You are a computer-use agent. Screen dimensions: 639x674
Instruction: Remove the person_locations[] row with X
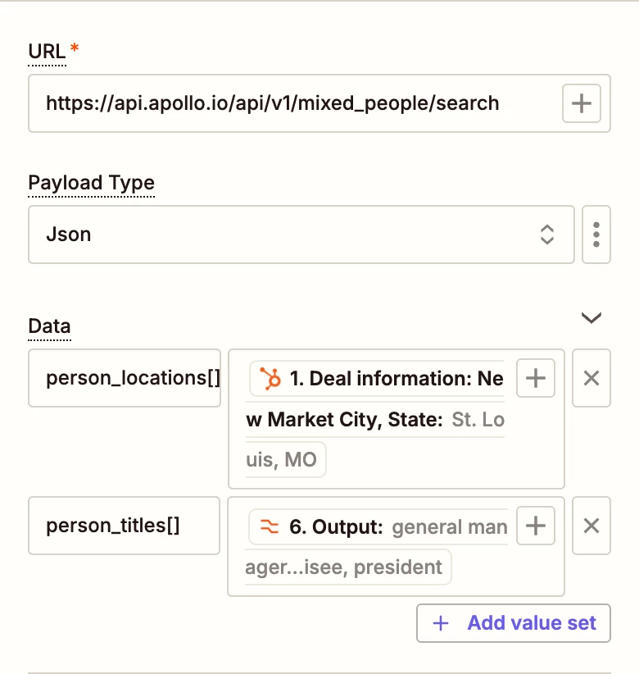click(x=591, y=378)
